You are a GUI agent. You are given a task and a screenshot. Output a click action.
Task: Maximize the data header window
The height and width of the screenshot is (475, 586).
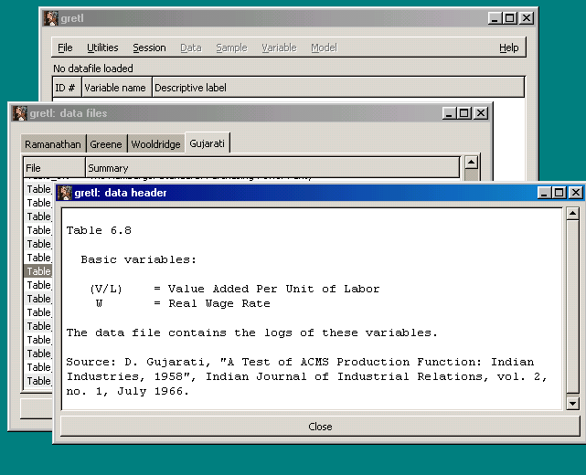click(559, 193)
